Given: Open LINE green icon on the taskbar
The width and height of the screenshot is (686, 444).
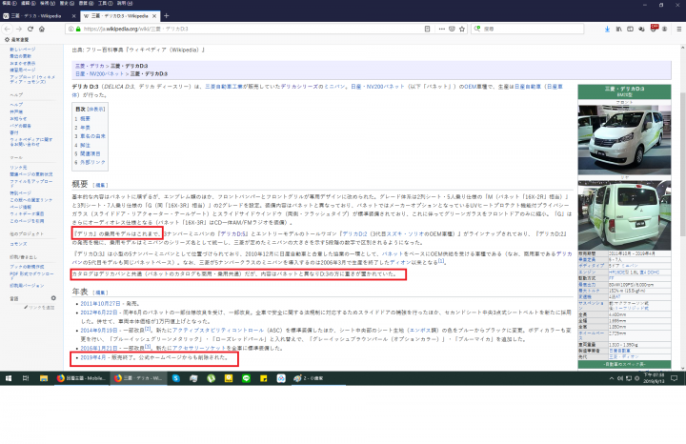Looking at the screenshot, I should point(246,378).
